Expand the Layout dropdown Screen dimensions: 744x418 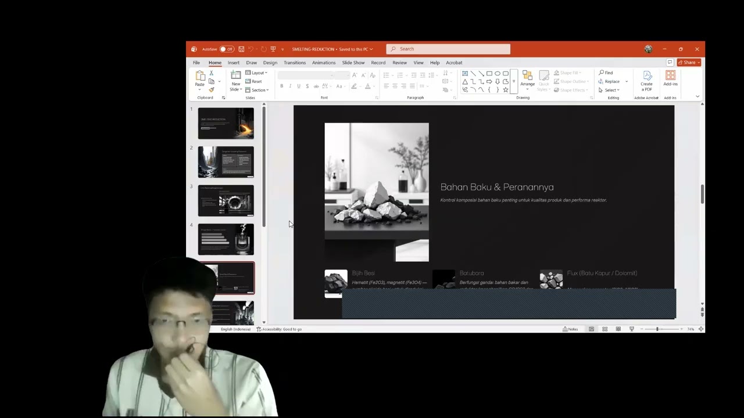(256, 73)
